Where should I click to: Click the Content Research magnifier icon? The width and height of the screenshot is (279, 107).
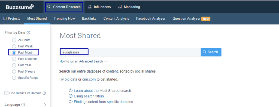click(x=49, y=7)
